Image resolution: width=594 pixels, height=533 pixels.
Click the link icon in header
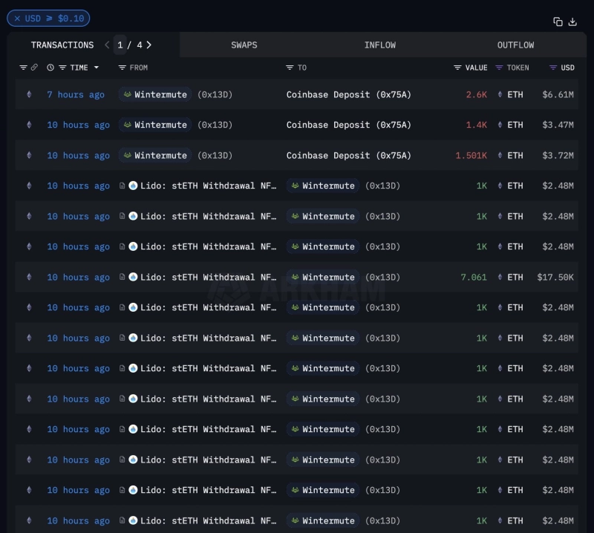(x=34, y=68)
